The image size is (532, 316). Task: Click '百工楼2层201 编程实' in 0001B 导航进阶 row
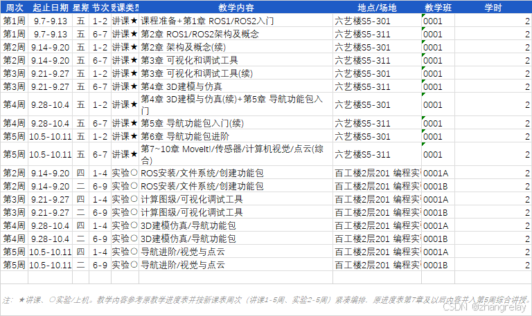pyautogui.click(x=377, y=265)
